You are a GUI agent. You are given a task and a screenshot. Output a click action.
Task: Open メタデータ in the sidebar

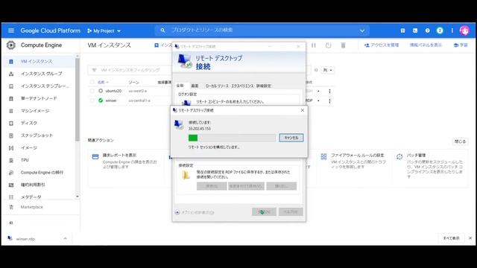click(38, 197)
